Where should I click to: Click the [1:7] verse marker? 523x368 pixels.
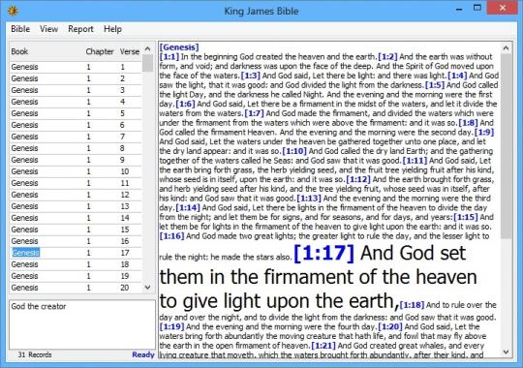(x=254, y=113)
